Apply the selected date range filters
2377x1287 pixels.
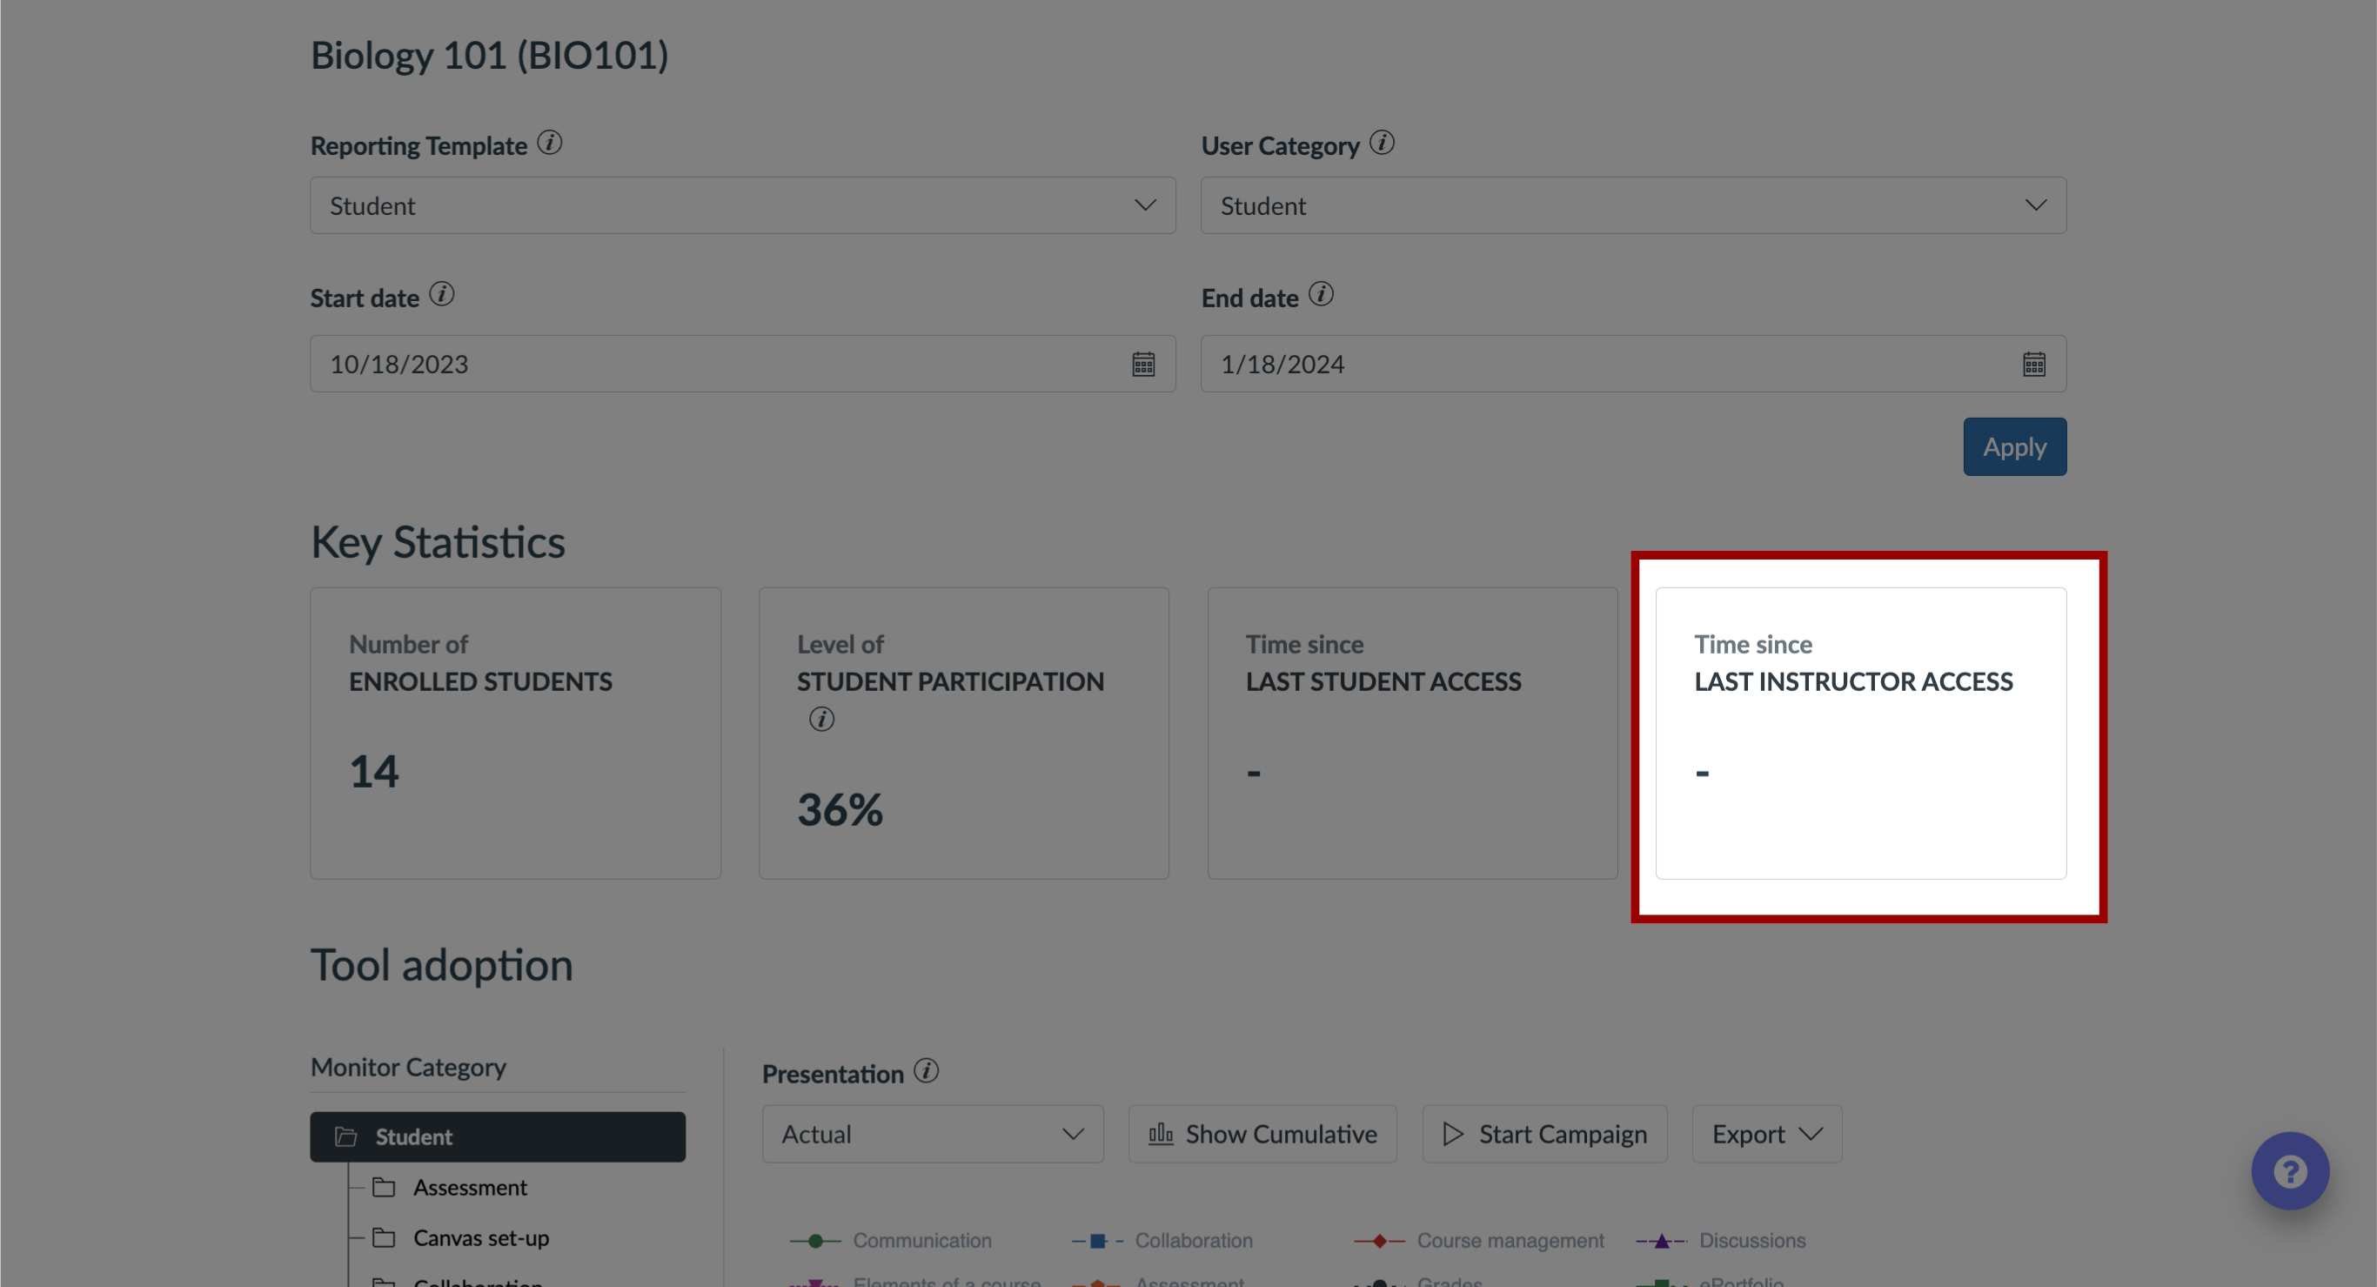tap(2014, 446)
